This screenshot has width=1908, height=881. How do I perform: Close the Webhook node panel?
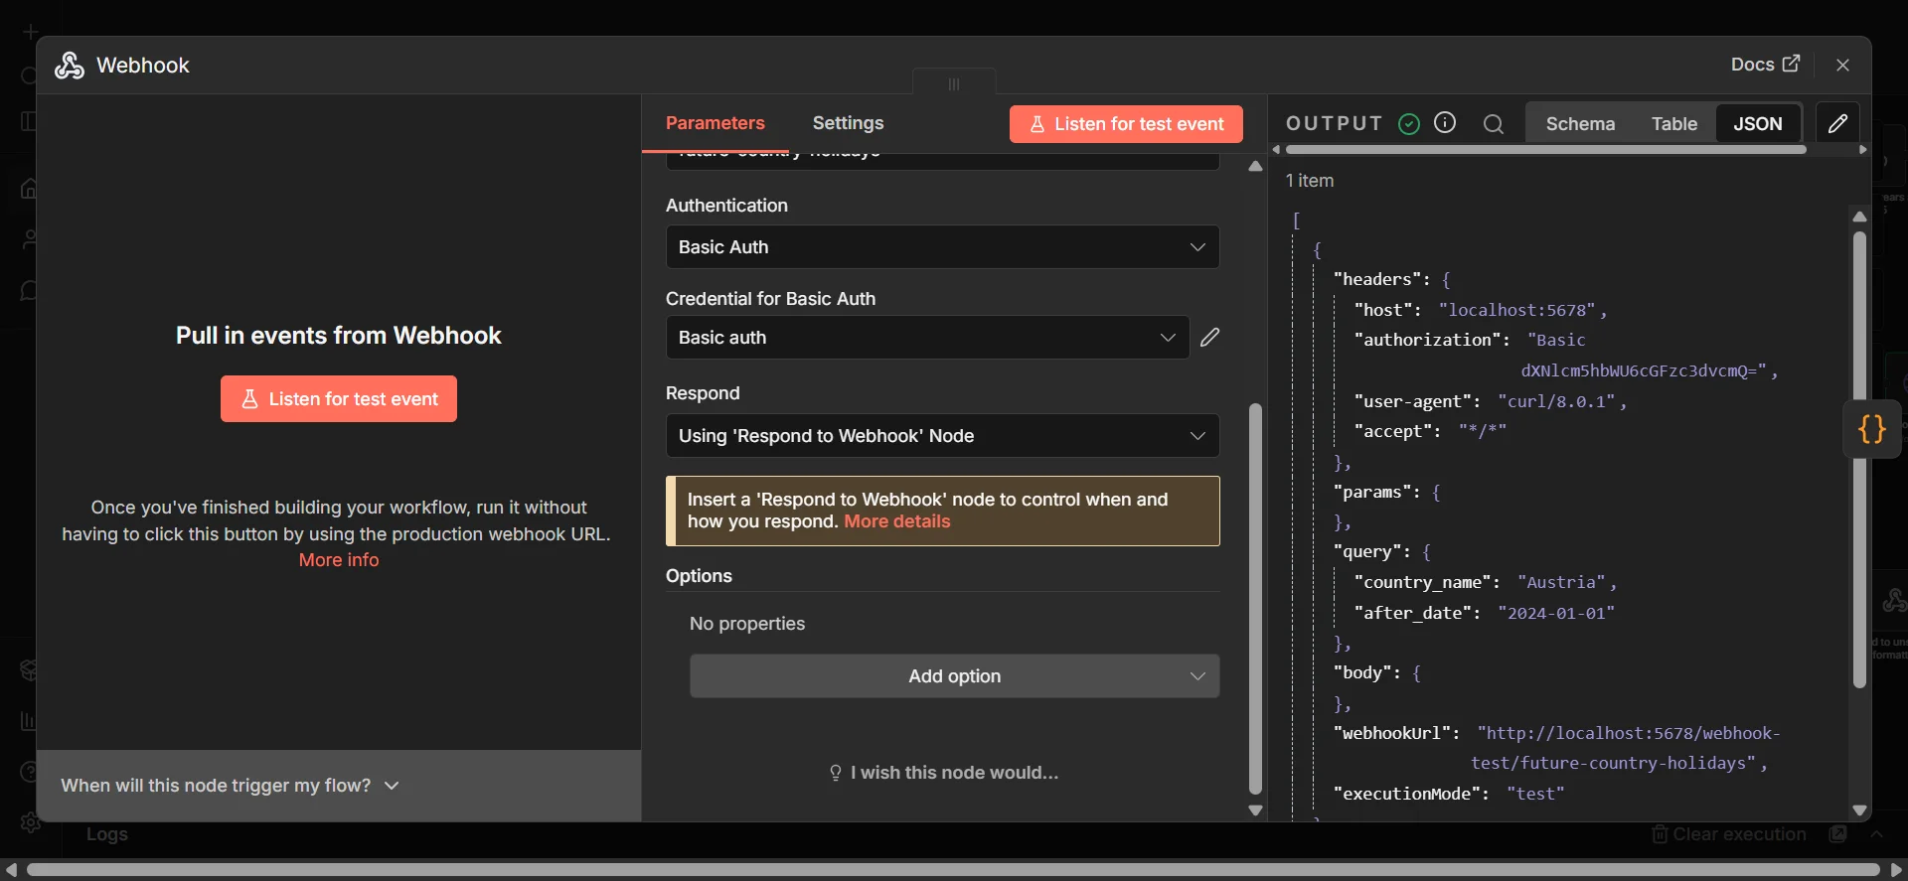pos(1842,65)
